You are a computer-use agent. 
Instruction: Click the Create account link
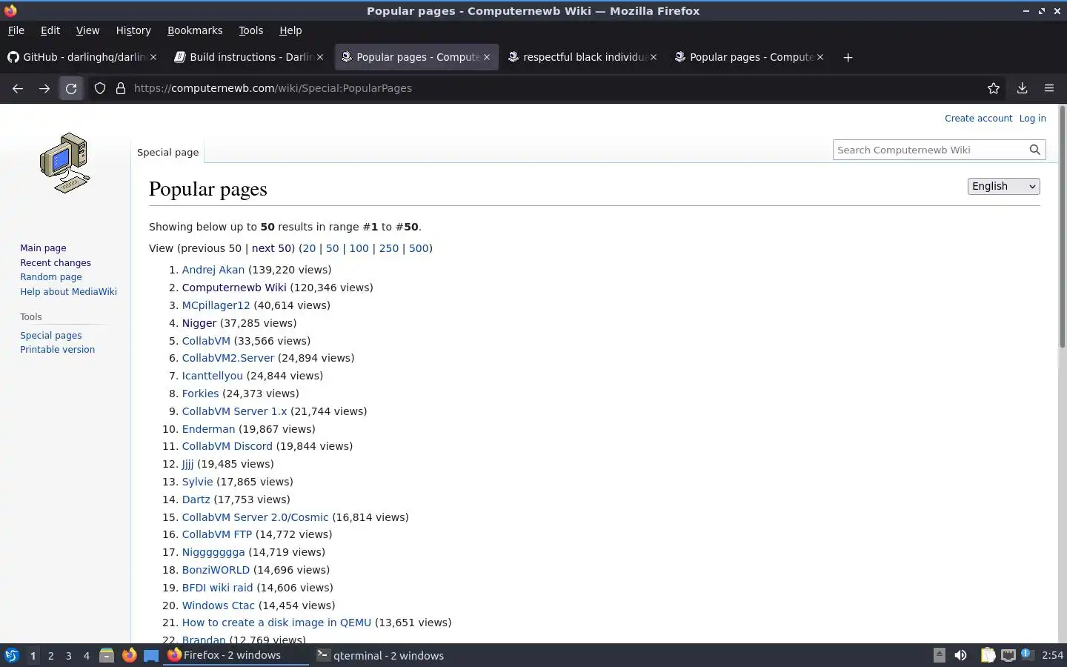click(978, 118)
